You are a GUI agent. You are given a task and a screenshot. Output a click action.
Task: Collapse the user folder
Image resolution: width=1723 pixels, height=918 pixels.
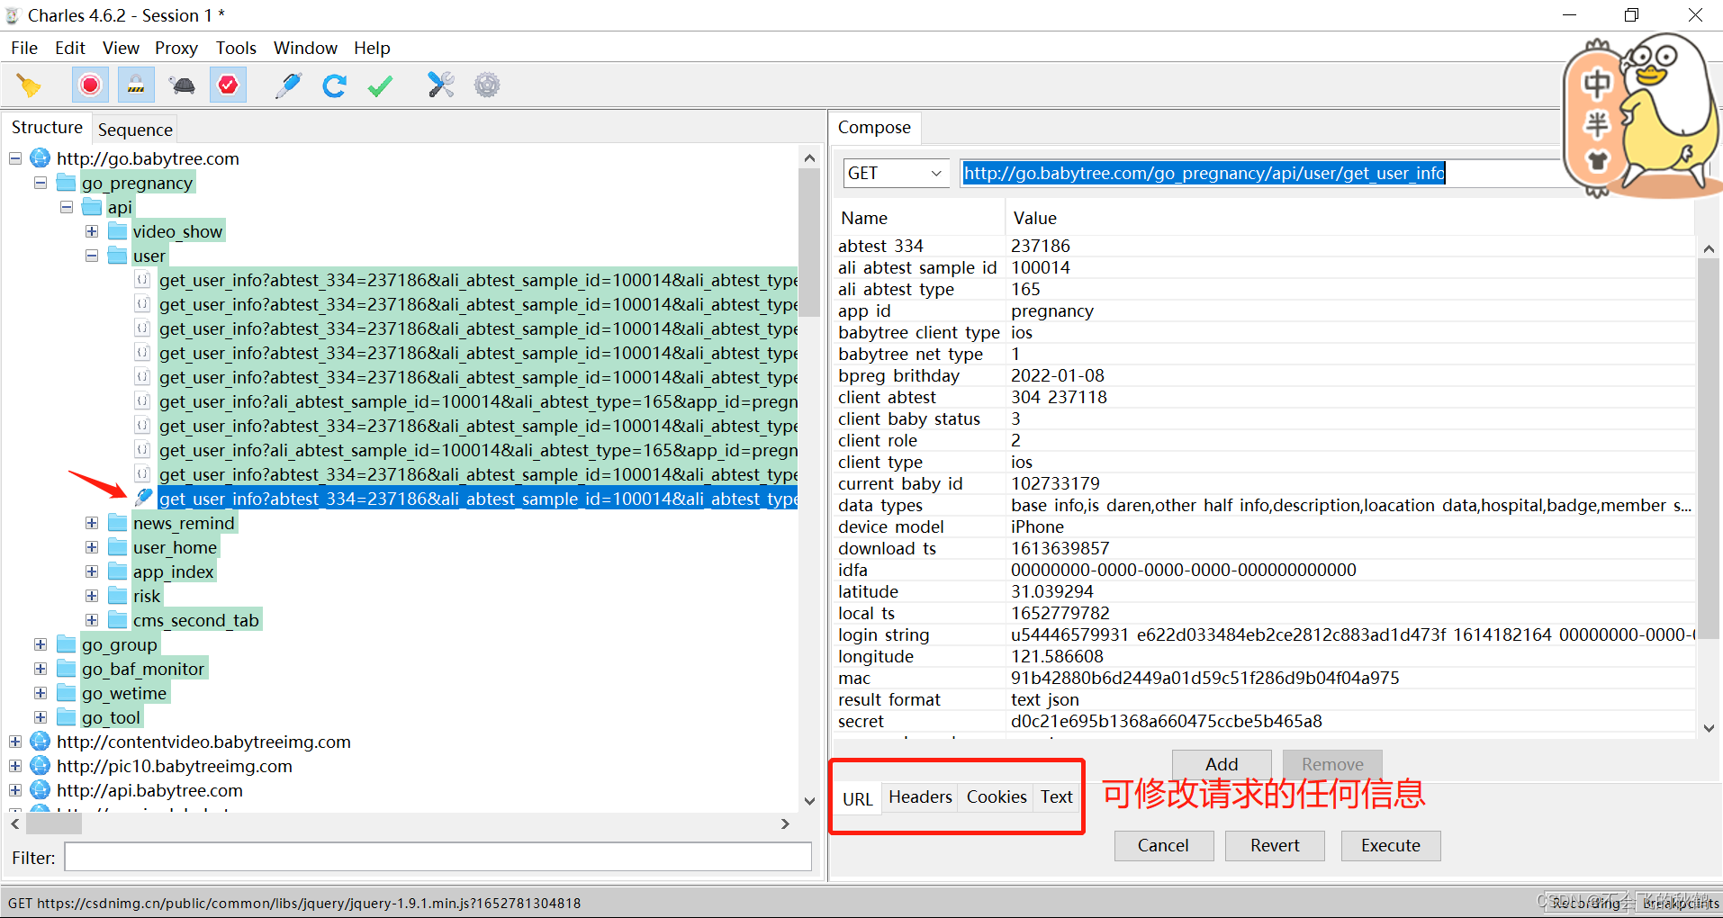[x=92, y=256]
